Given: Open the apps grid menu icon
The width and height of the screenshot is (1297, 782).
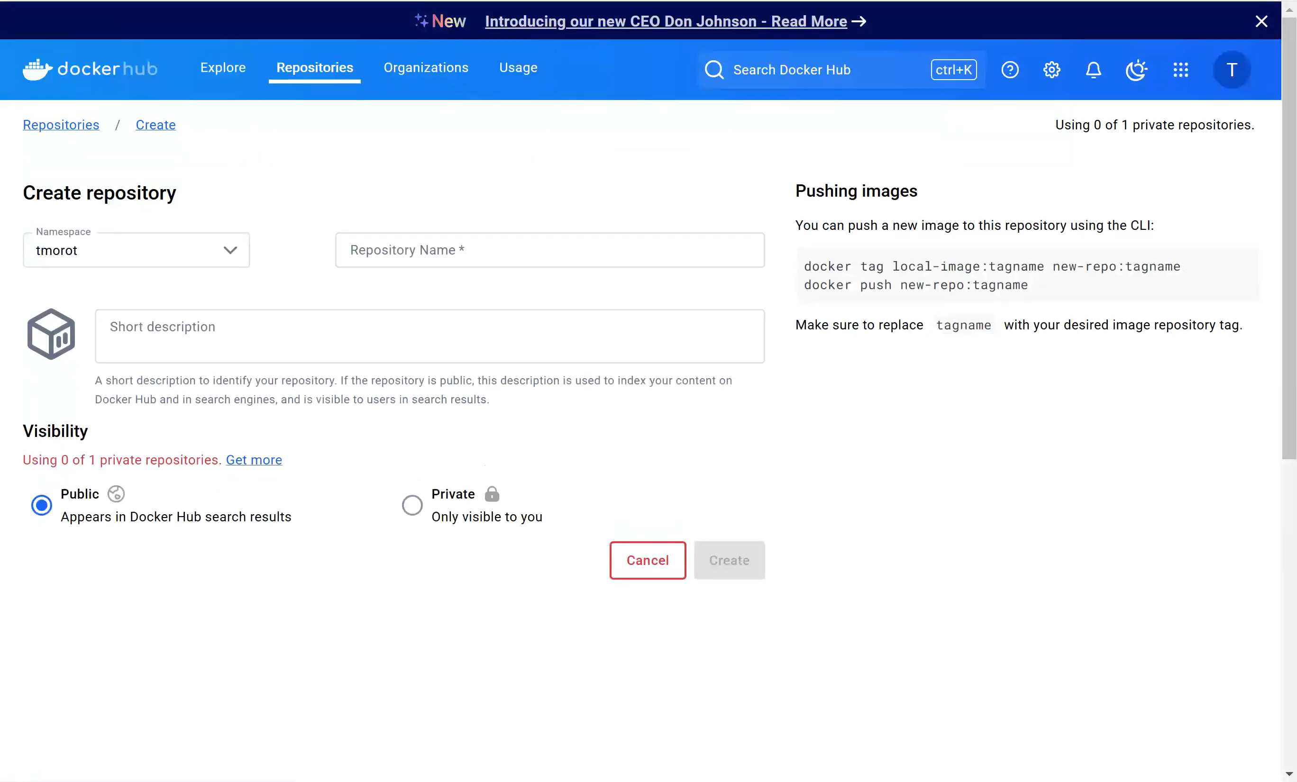Looking at the screenshot, I should [1180, 70].
